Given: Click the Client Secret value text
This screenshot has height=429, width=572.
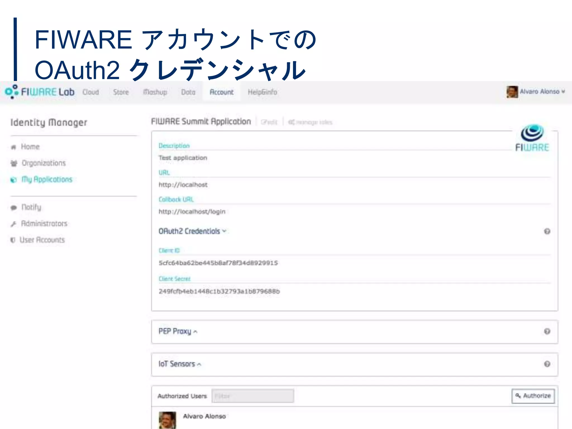Looking at the screenshot, I should pos(219,291).
